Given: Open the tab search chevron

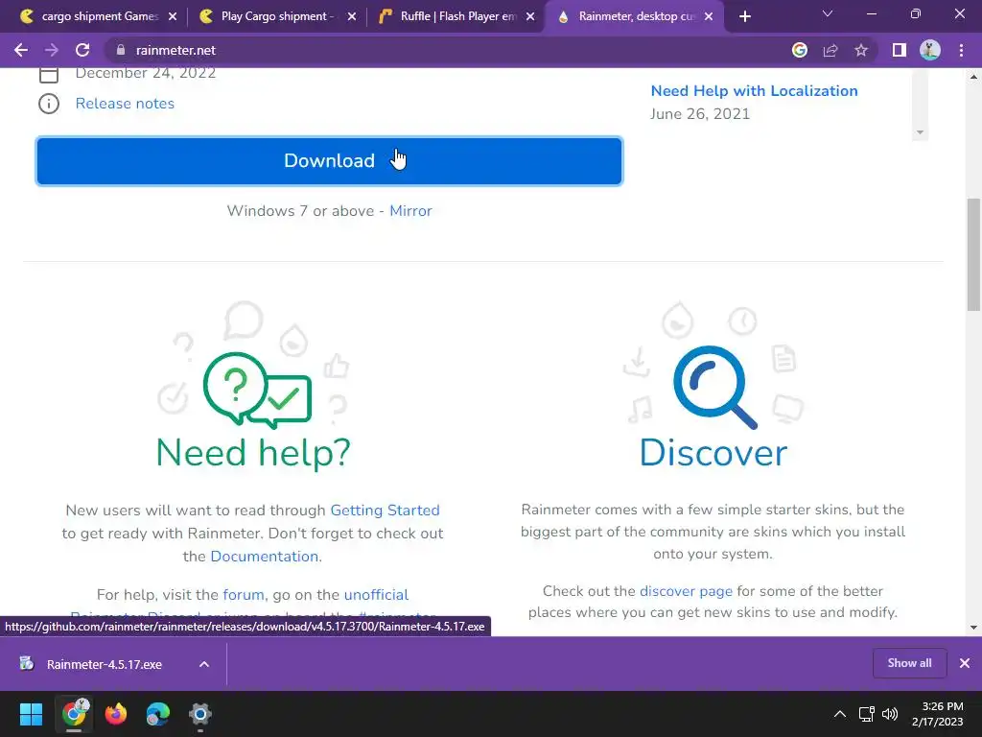Looking at the screenshot, I should click(x=828, y=13).
